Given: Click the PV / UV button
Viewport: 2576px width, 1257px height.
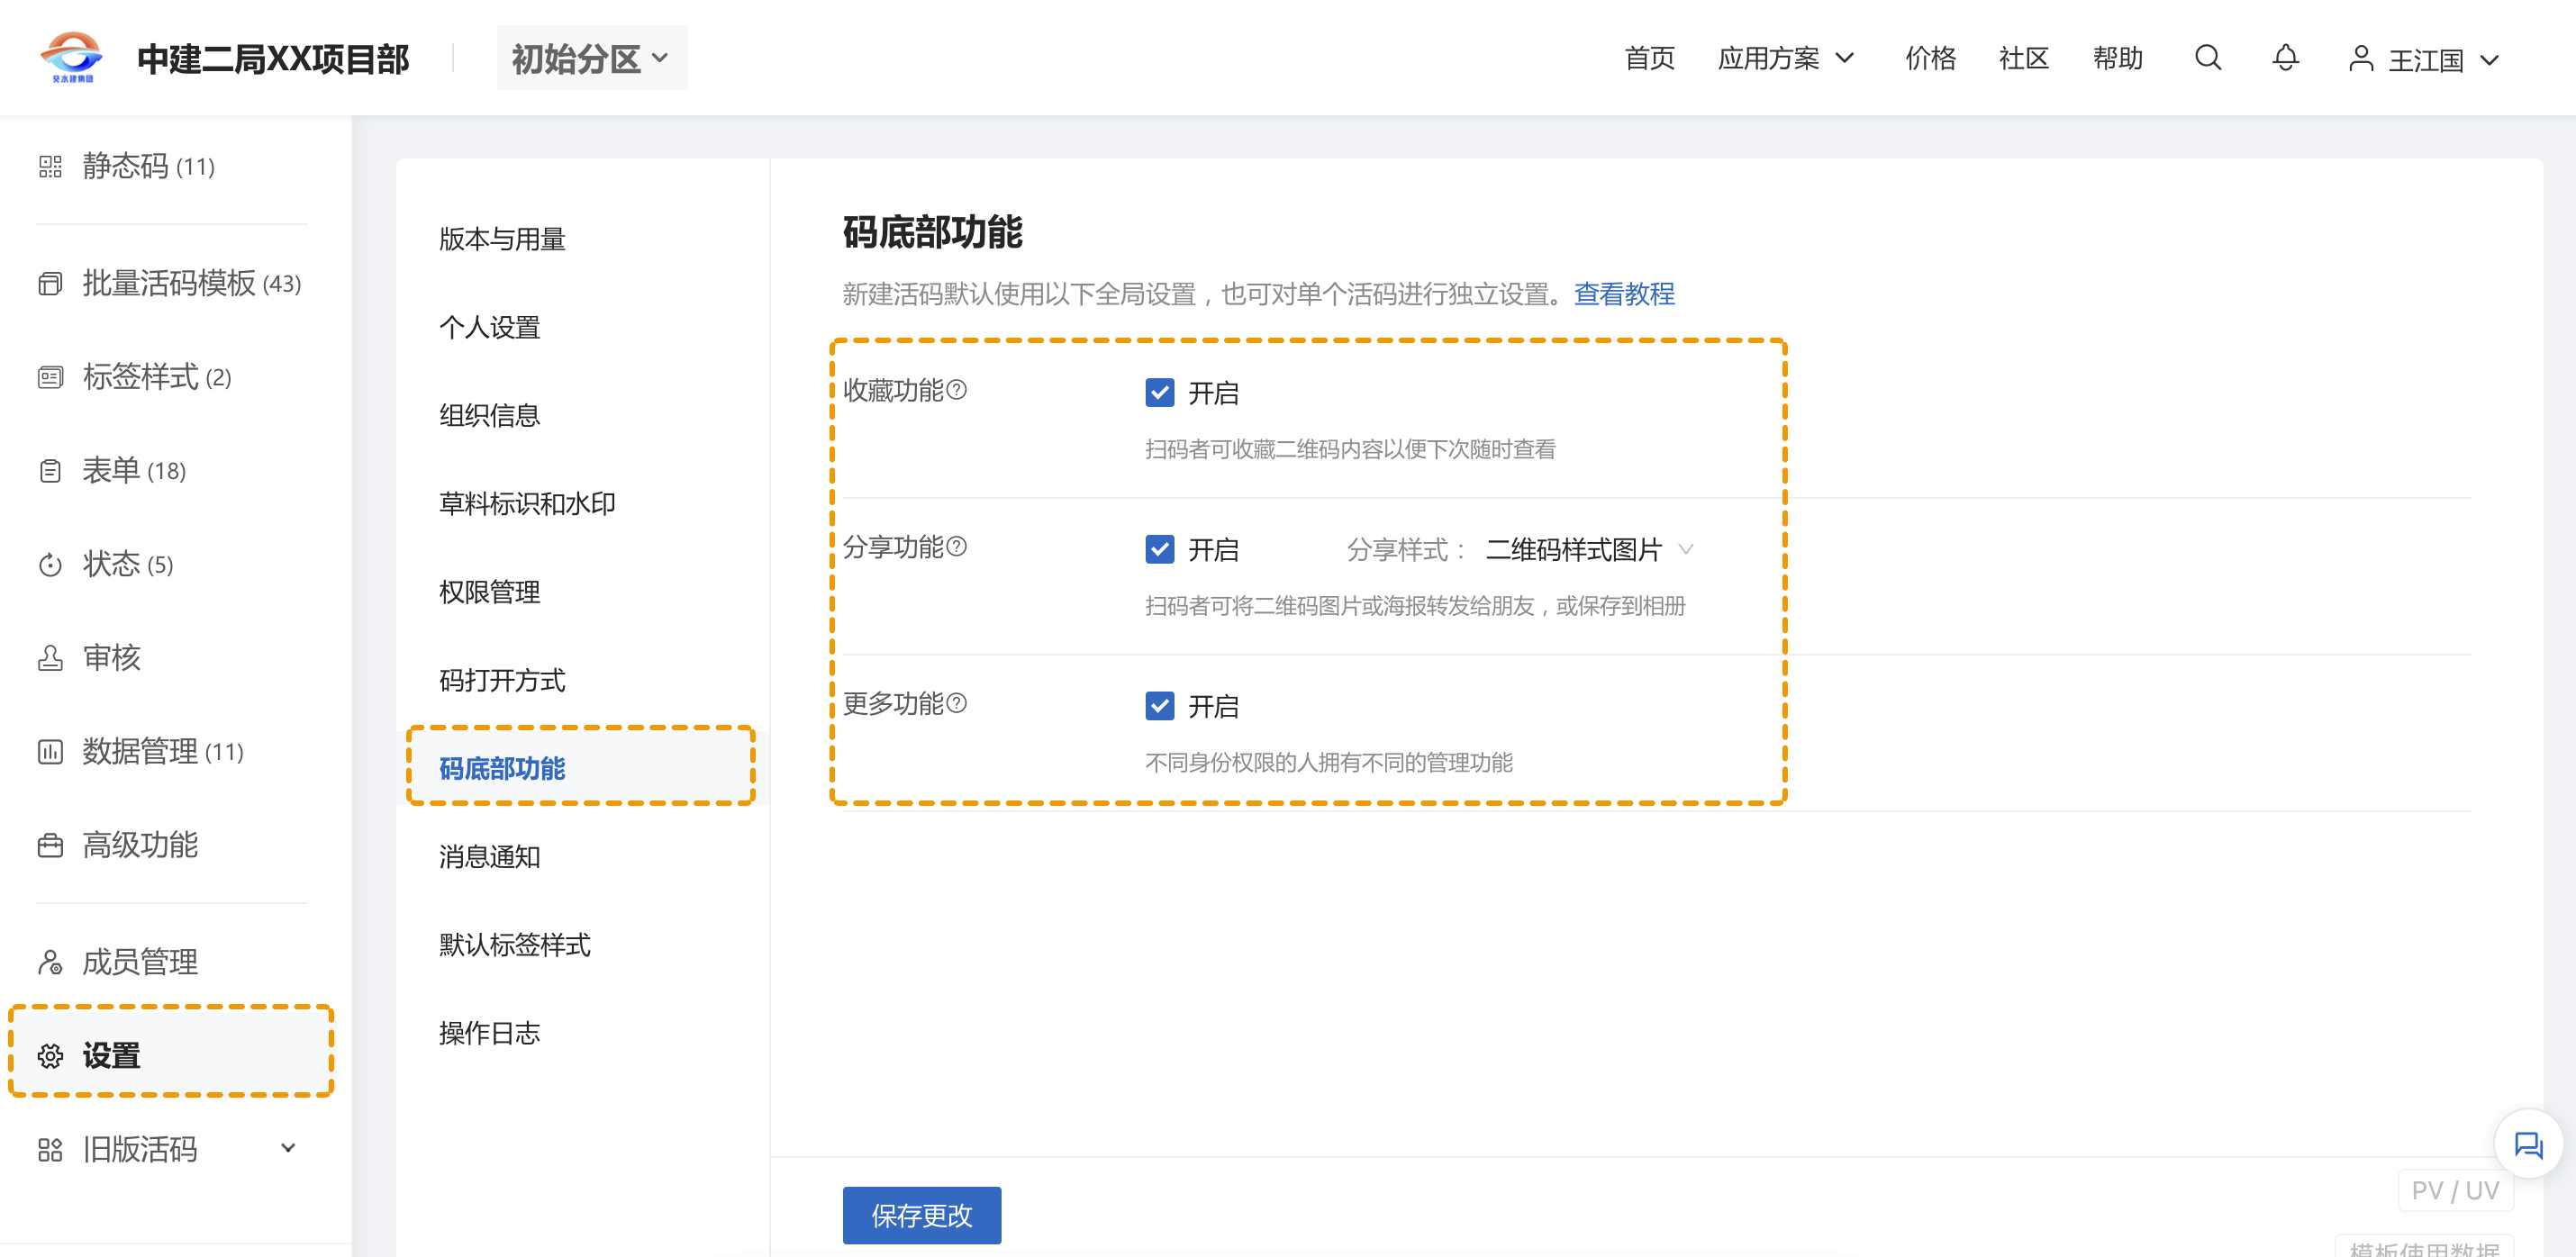Looking at the screenshot, I should tap(2455, 1190).
